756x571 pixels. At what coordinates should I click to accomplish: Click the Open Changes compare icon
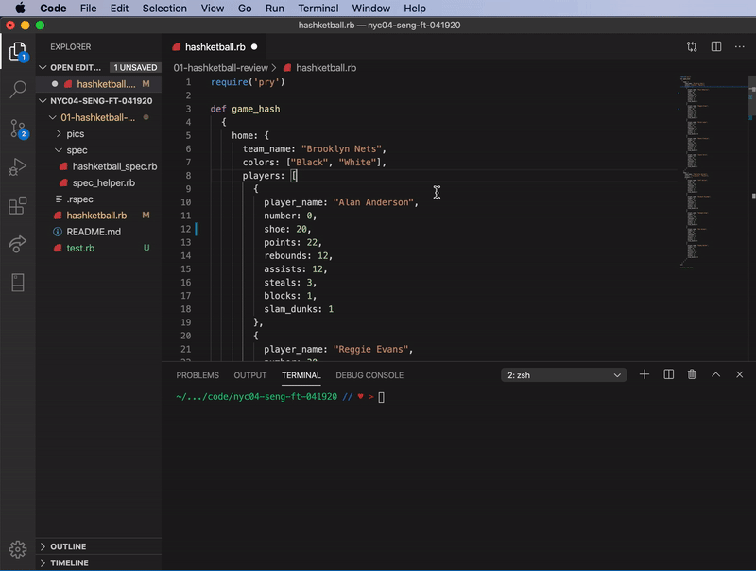(692, 46)
